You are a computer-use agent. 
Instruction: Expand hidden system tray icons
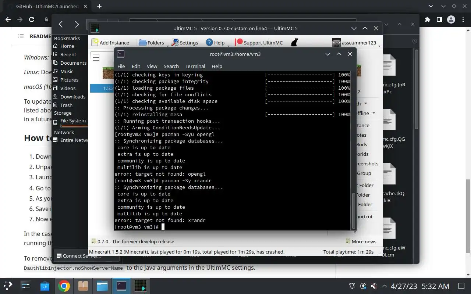pos(385,286)
